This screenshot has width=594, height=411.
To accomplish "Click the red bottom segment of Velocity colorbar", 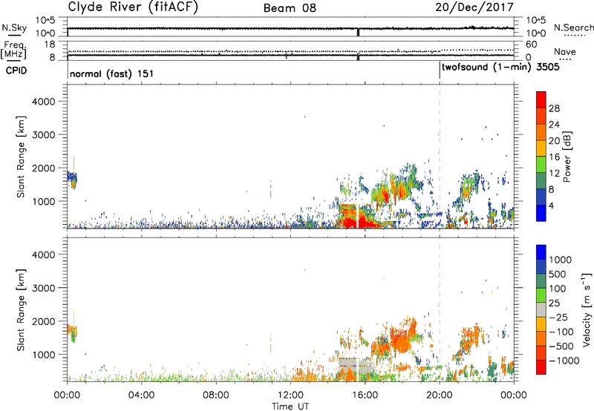I will pyautogui.click(x=541, y=367).
